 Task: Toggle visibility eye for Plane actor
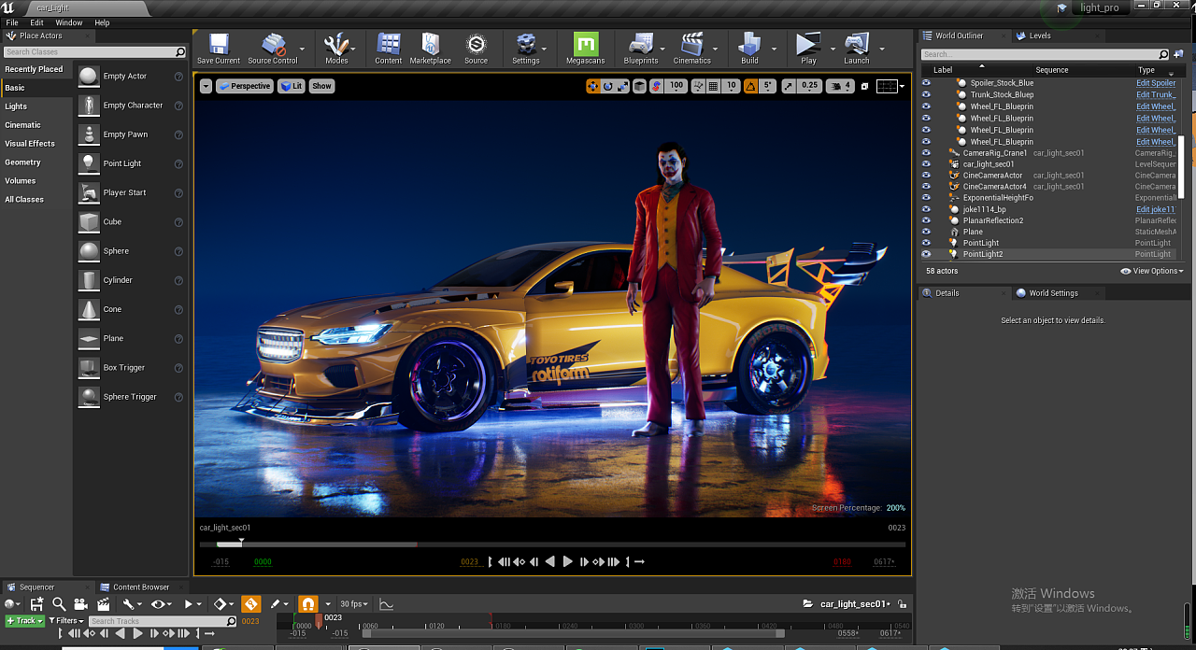(927, 232)
